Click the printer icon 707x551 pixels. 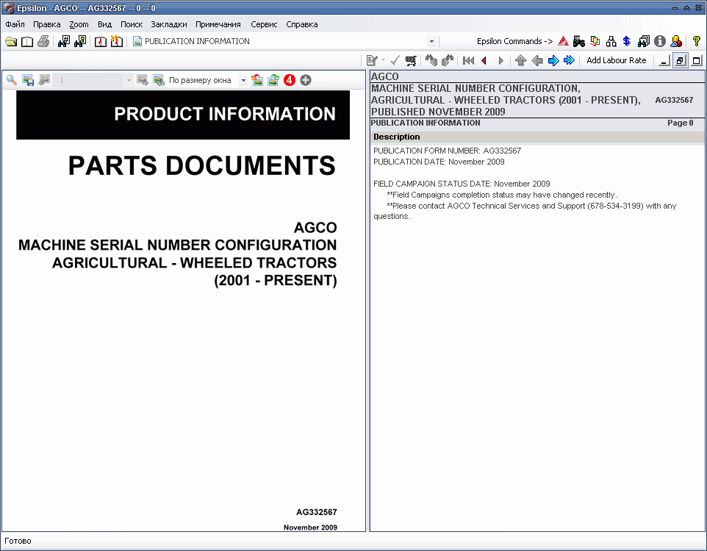(43, 42)
